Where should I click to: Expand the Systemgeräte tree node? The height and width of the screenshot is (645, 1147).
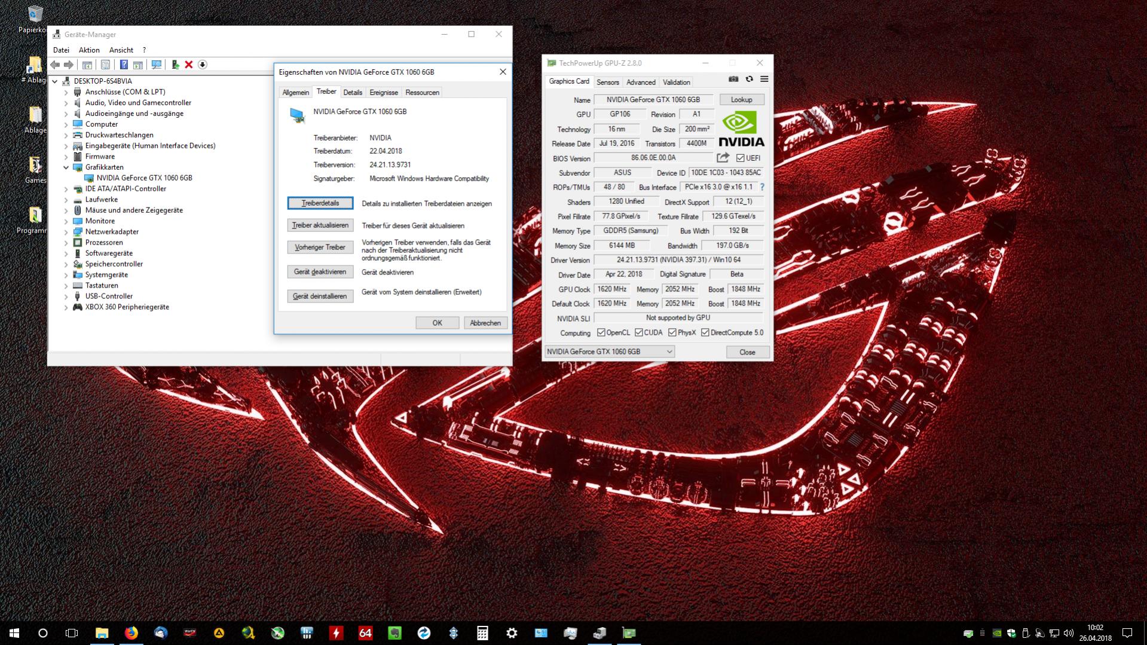point(66,275)
